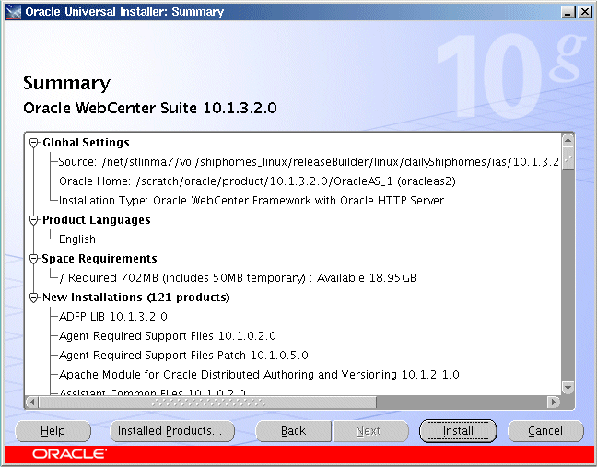Image resolution: width=597 pixels, height=467 pixels.
Task: Minimize the installer window
Action: 568,12
